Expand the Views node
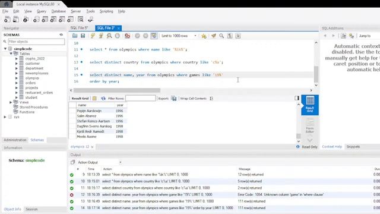Viewport: 380px width, 214px height. [x=11, y=102]
